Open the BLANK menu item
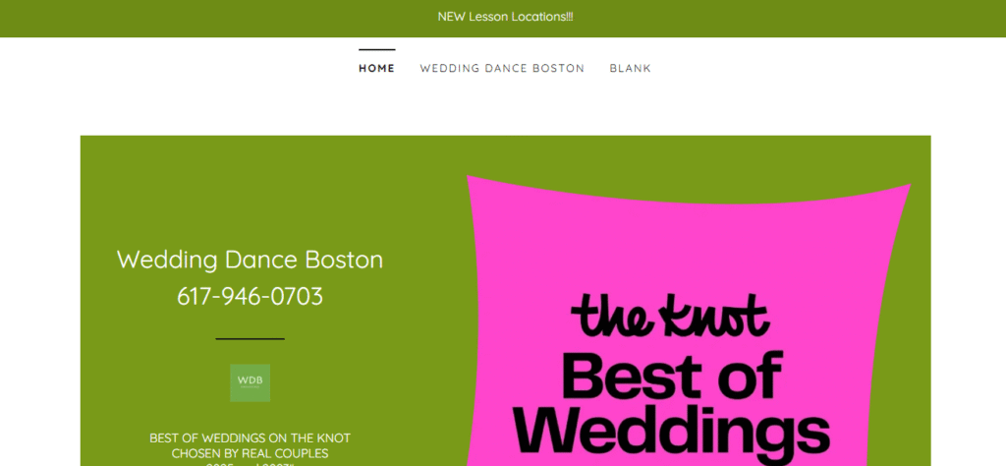The image size is (1006, 466). tap(630, 69)
